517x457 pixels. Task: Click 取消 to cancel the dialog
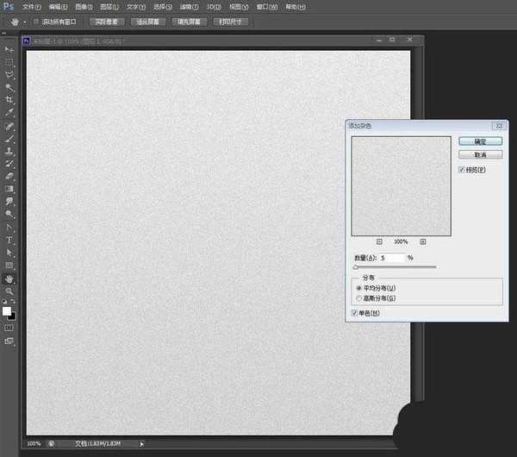pos(480,154)
